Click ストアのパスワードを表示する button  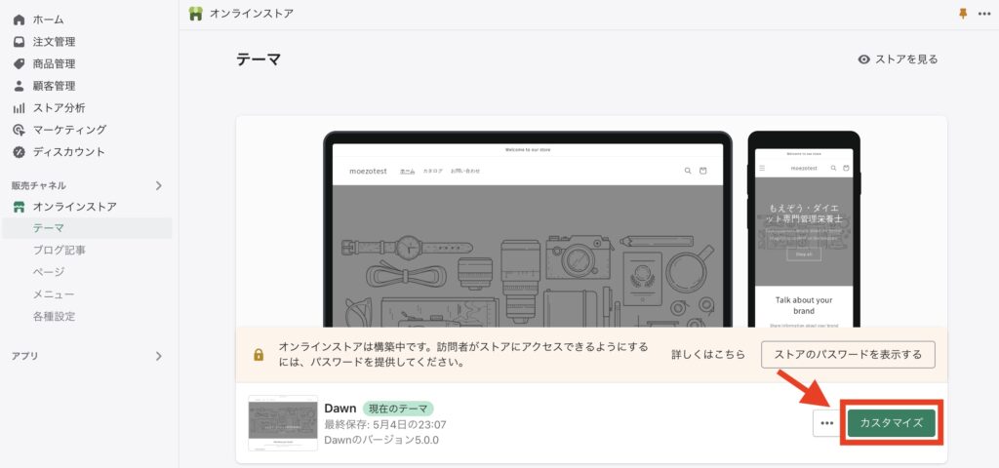coord(847,354)
